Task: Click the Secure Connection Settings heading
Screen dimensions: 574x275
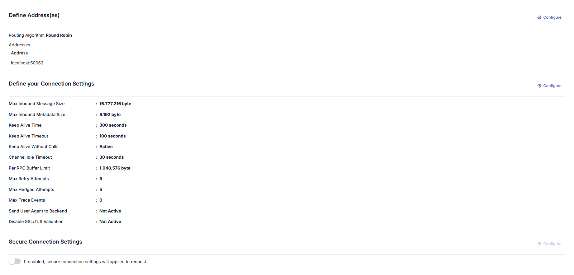Action: pyautogui.click(x=45, y=242)
